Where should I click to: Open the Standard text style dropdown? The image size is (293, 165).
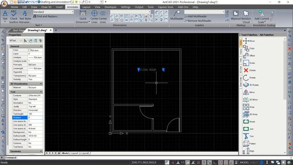tap(54, 12)
